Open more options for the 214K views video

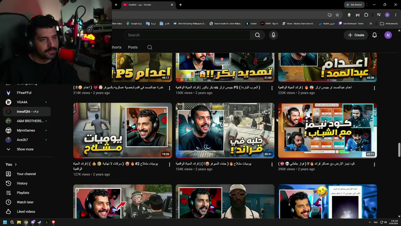[x=169, y=88]
